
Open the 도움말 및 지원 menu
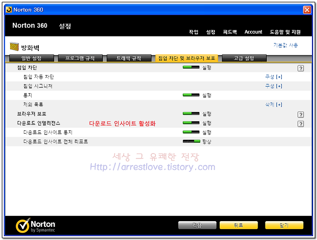[x=285, y=32]
